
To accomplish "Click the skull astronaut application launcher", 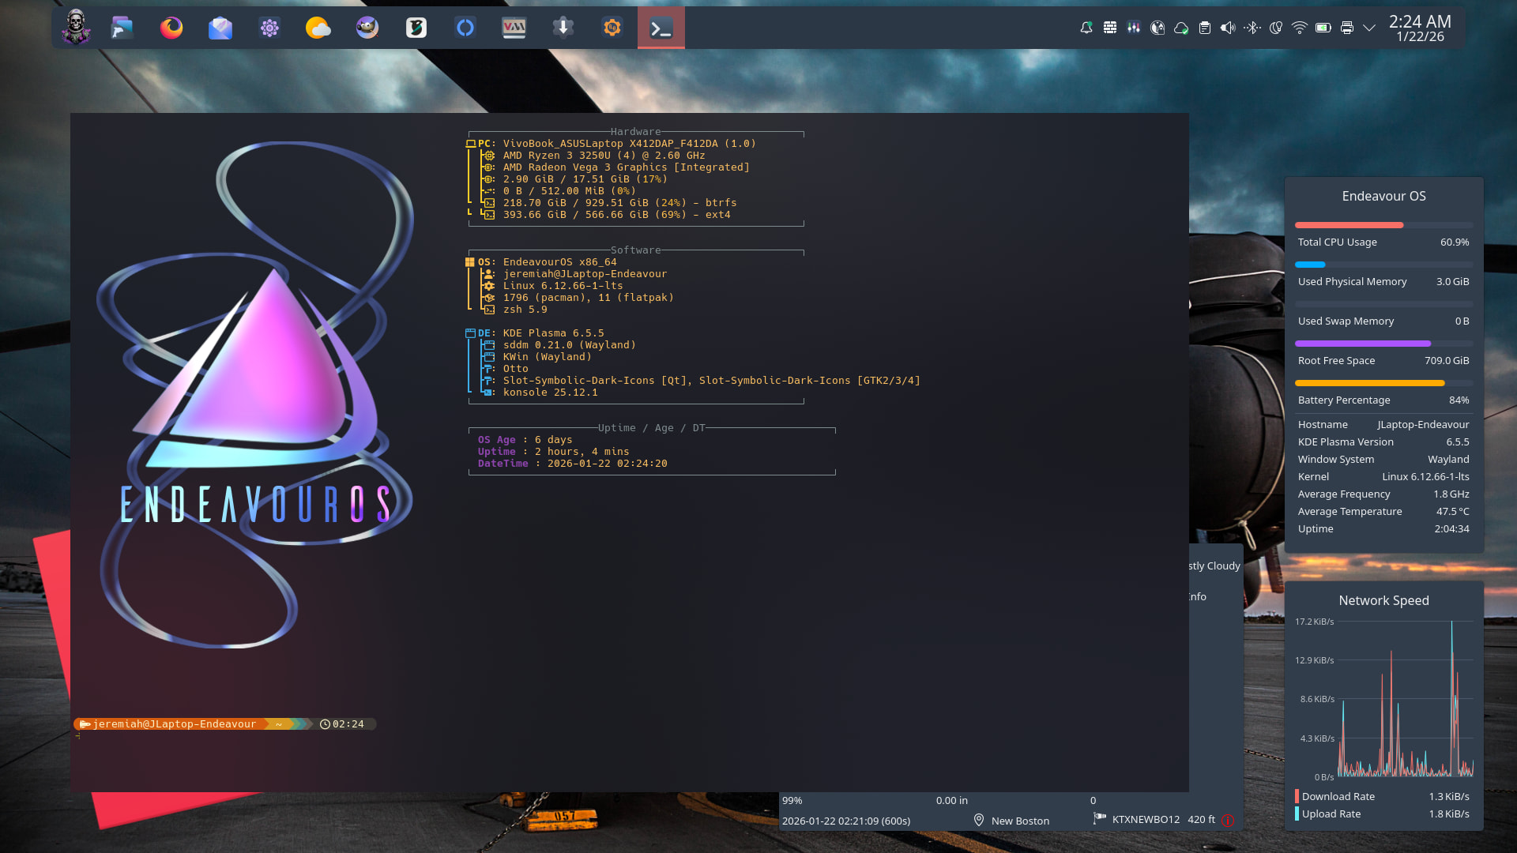I will pos(76,28).
